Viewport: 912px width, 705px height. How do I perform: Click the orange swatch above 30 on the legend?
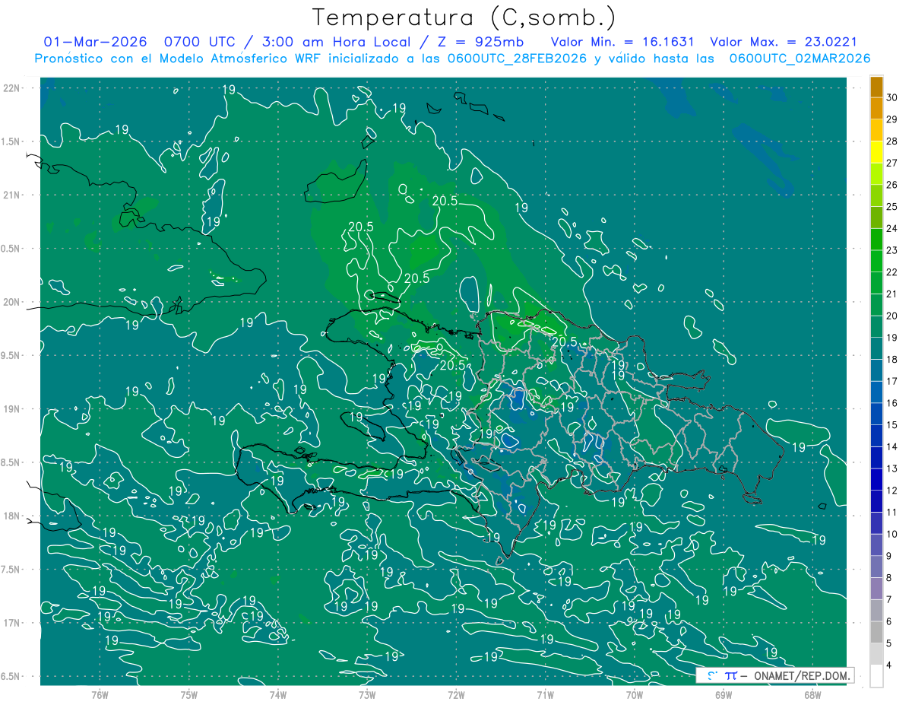click(x=877, y=87)
